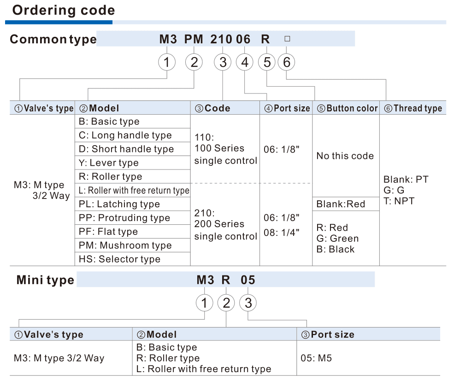
Task: Click 'M3: M type 3/2 Way' in Mini table
Action: pyautogui.click(x=59, y=358)
